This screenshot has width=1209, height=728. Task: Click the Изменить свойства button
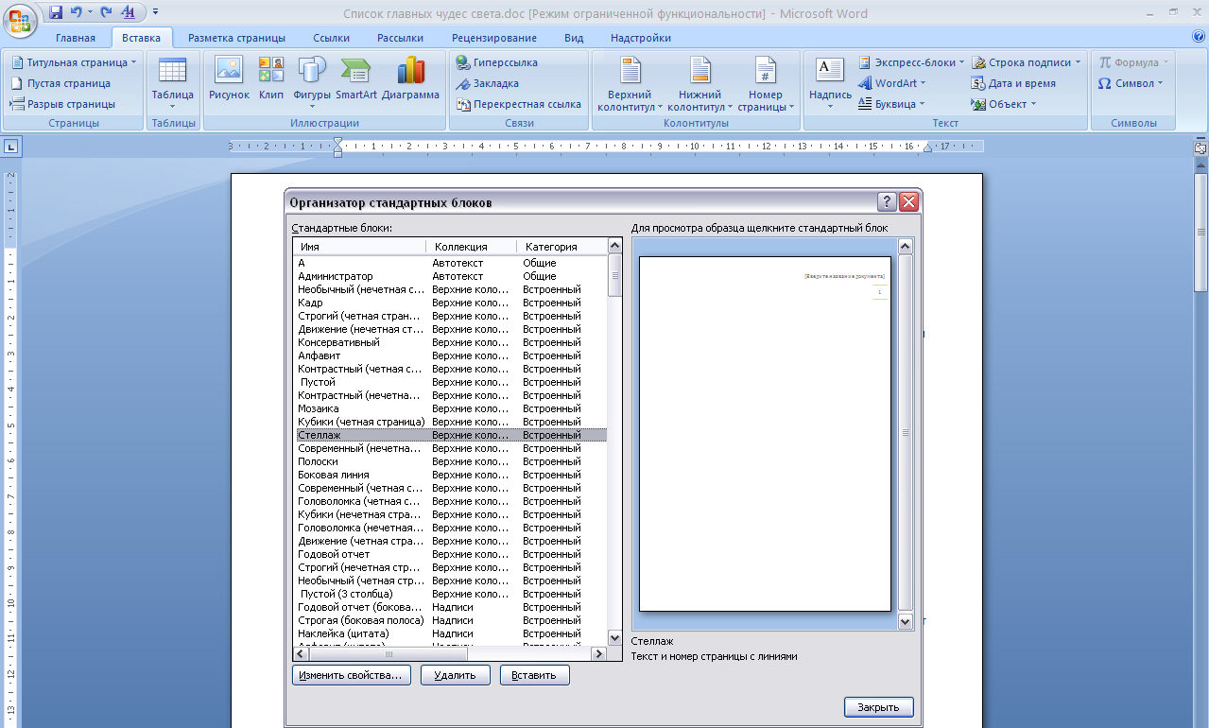click(352, 675)
